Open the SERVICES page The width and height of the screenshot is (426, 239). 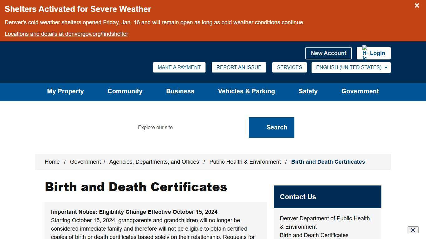[289, 67]
